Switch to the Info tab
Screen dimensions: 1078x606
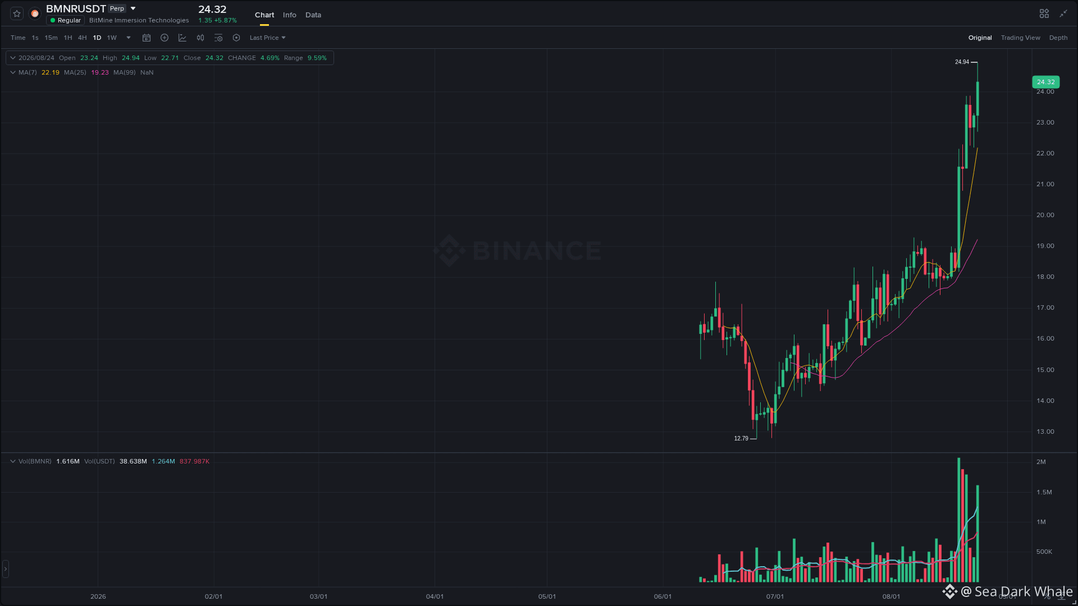pos(290,15)
